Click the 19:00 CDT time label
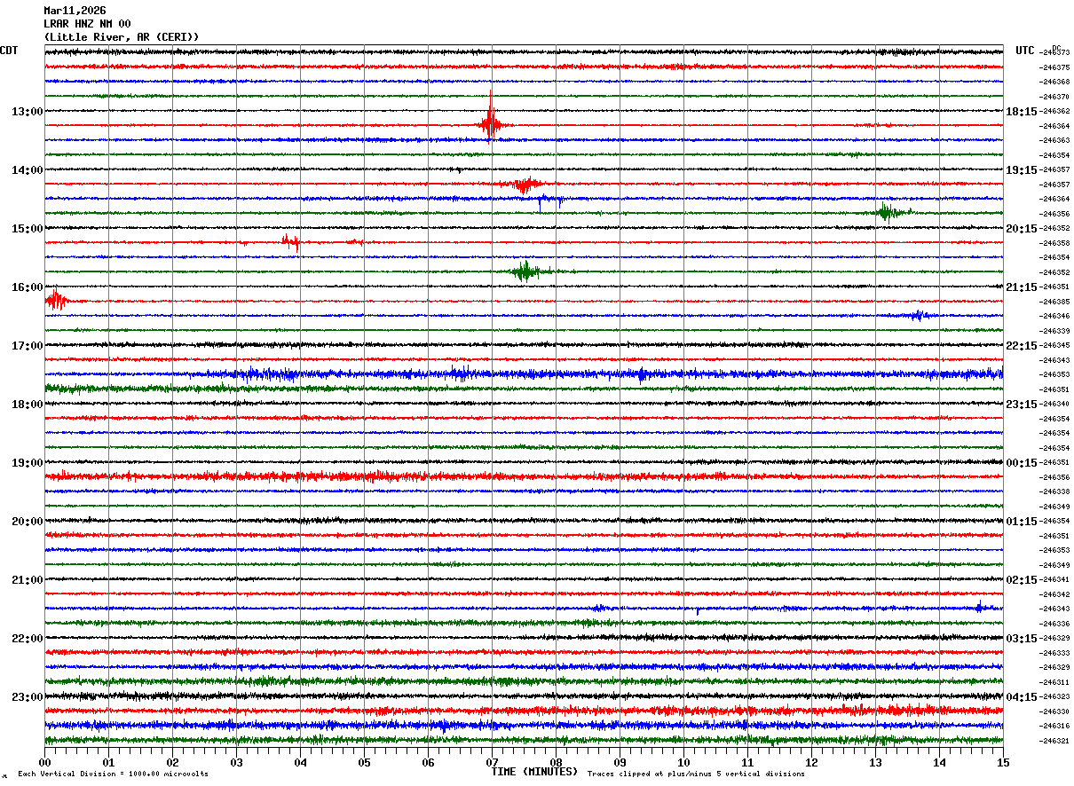 pyautogui.click(x=27, y=463)
